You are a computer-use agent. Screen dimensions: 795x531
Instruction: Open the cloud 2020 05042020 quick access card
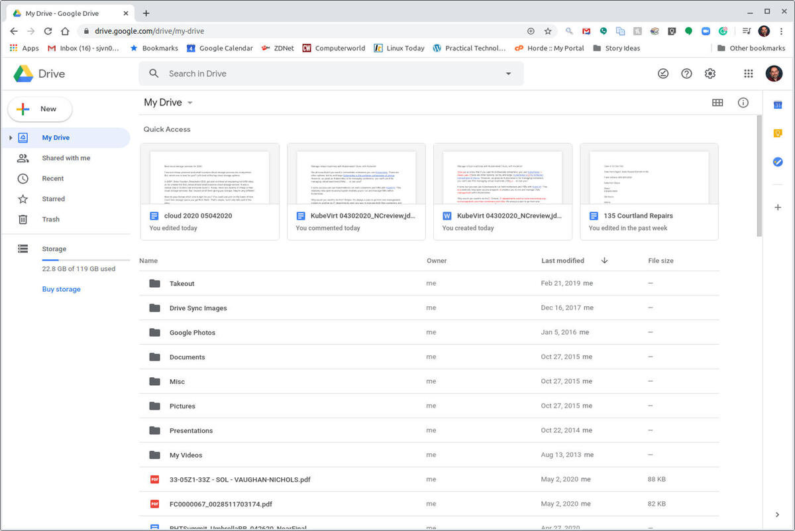click(x=209, y=191)
